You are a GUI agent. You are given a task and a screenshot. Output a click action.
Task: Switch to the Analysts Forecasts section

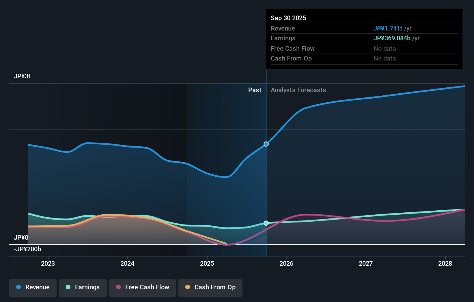(x=298, y=90)
